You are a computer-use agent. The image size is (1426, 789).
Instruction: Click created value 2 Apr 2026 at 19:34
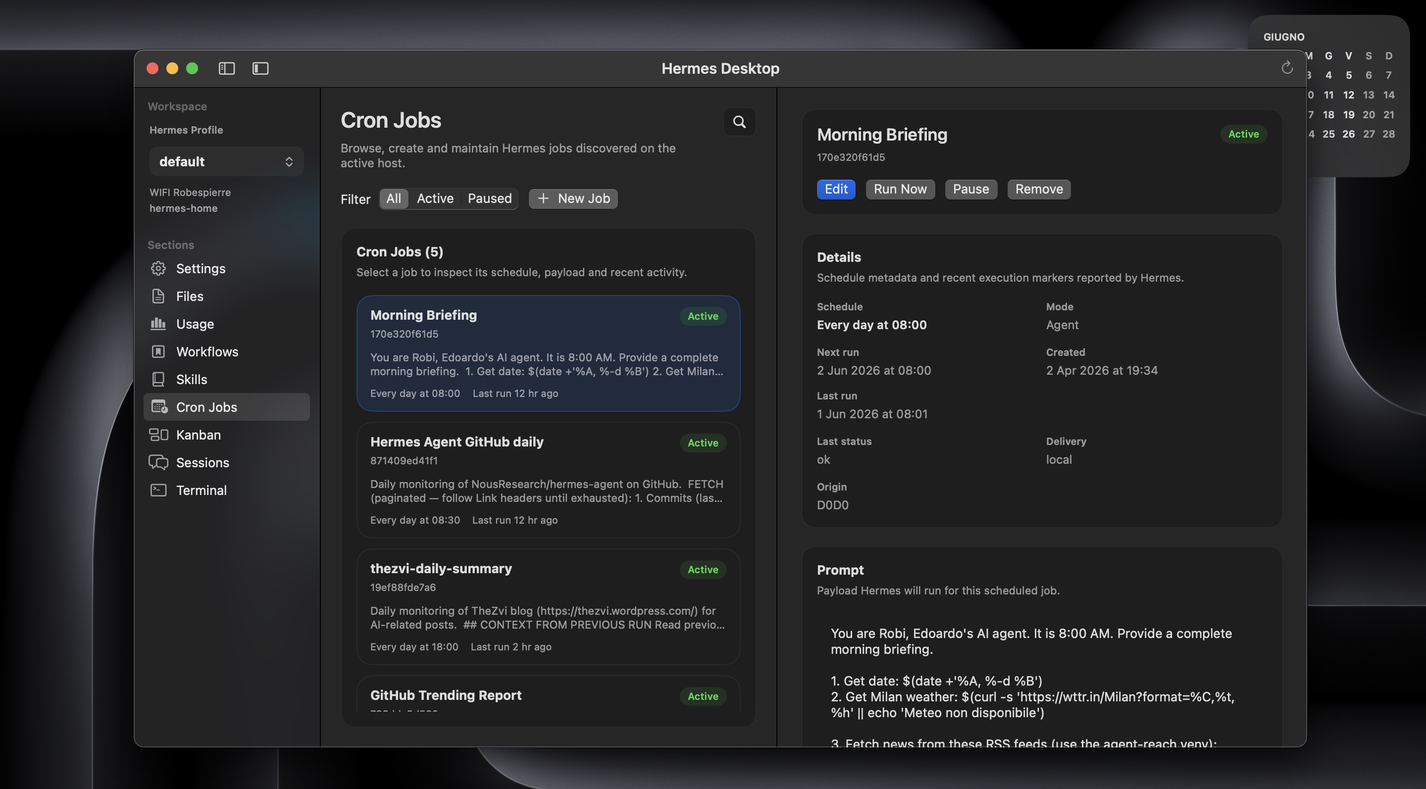[1102, 370]
